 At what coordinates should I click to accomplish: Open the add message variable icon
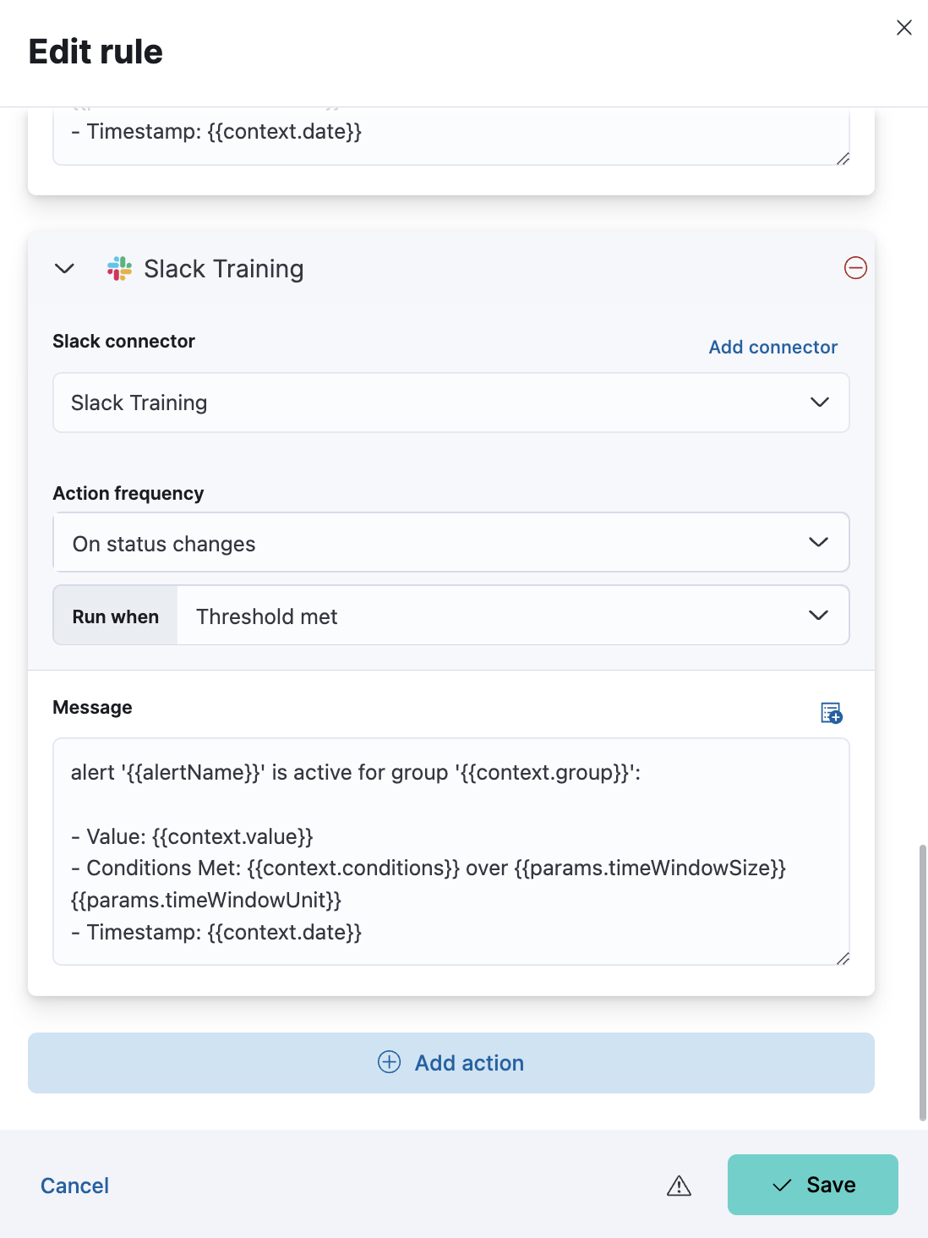[832, 713]
